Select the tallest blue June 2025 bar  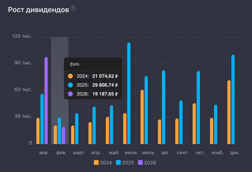[129, 94]
